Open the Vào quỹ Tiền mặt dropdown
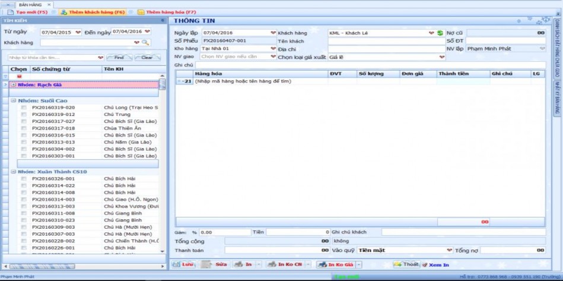563x281 pixels. coord(449,251)
